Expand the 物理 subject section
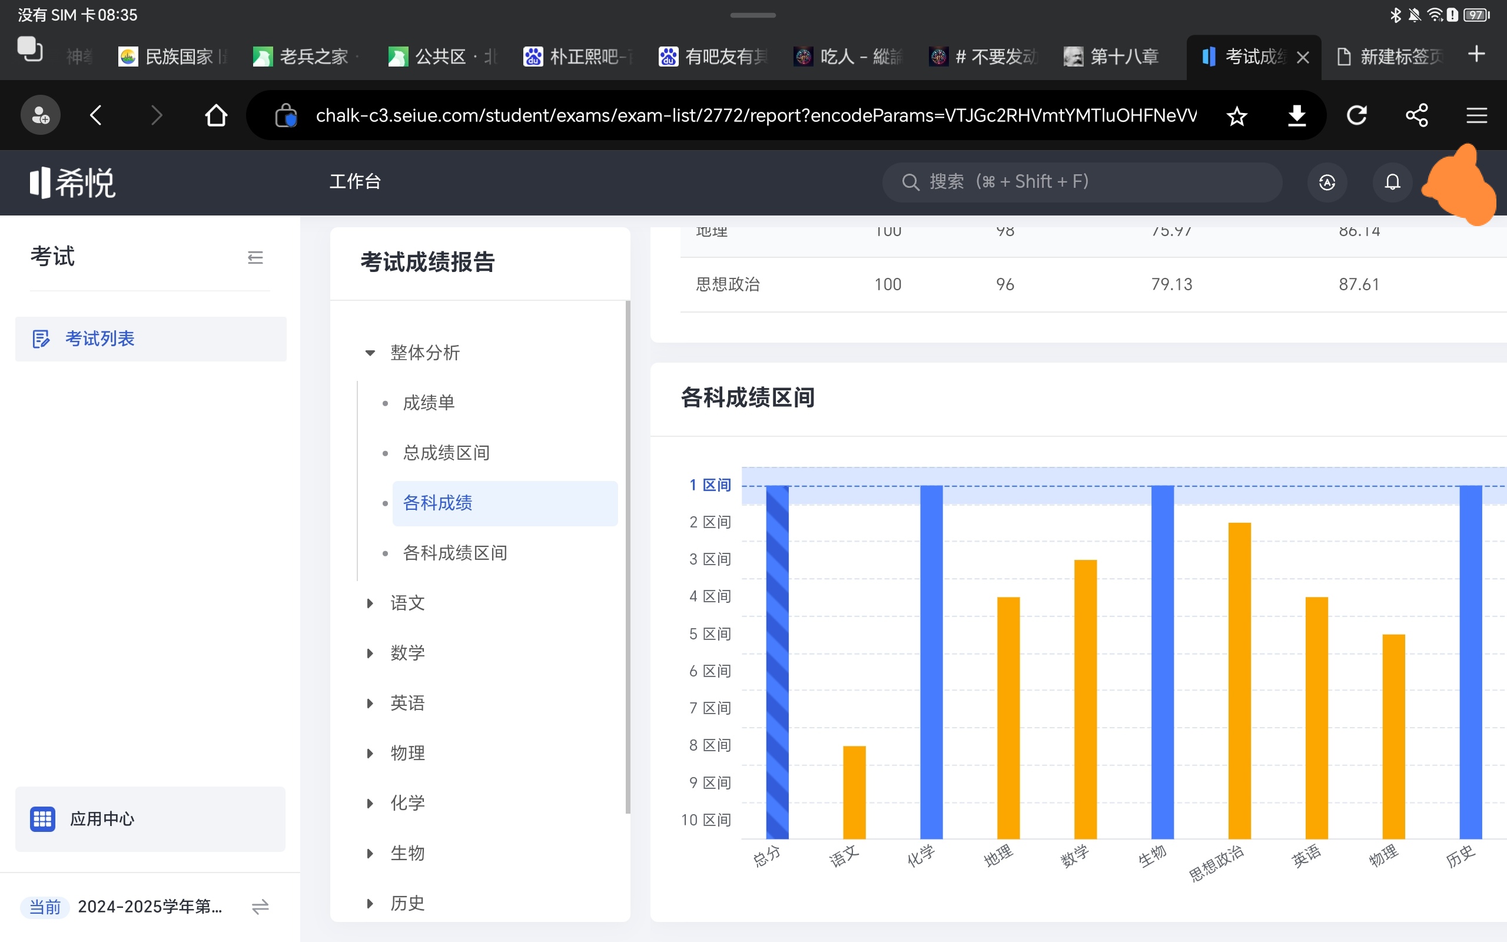Viewport: 1507px width, 942px height. pyautogui.click(x=370, y=753)
